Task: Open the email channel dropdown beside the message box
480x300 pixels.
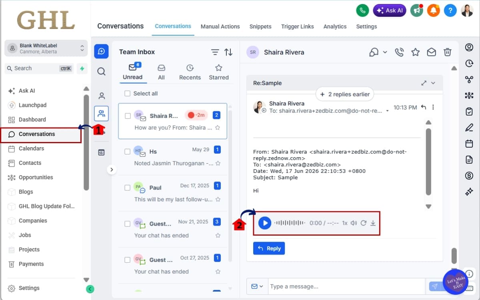Action: 257,286
